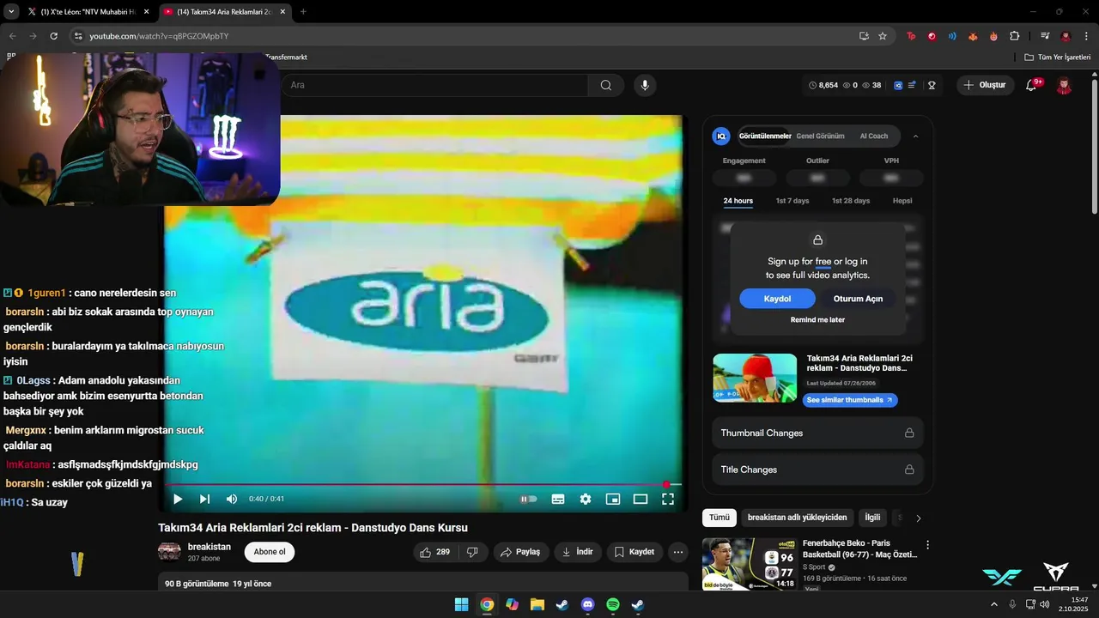
Task: Click the Remind me later link
Action: tap(817, 319)
